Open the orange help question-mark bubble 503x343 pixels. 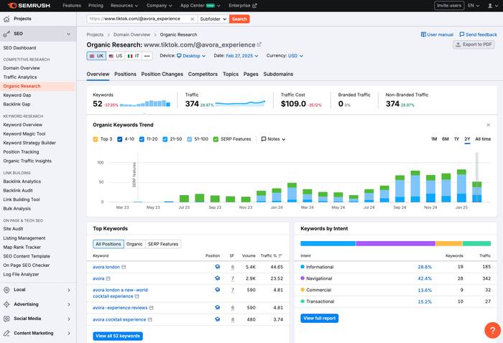point(492,330)
